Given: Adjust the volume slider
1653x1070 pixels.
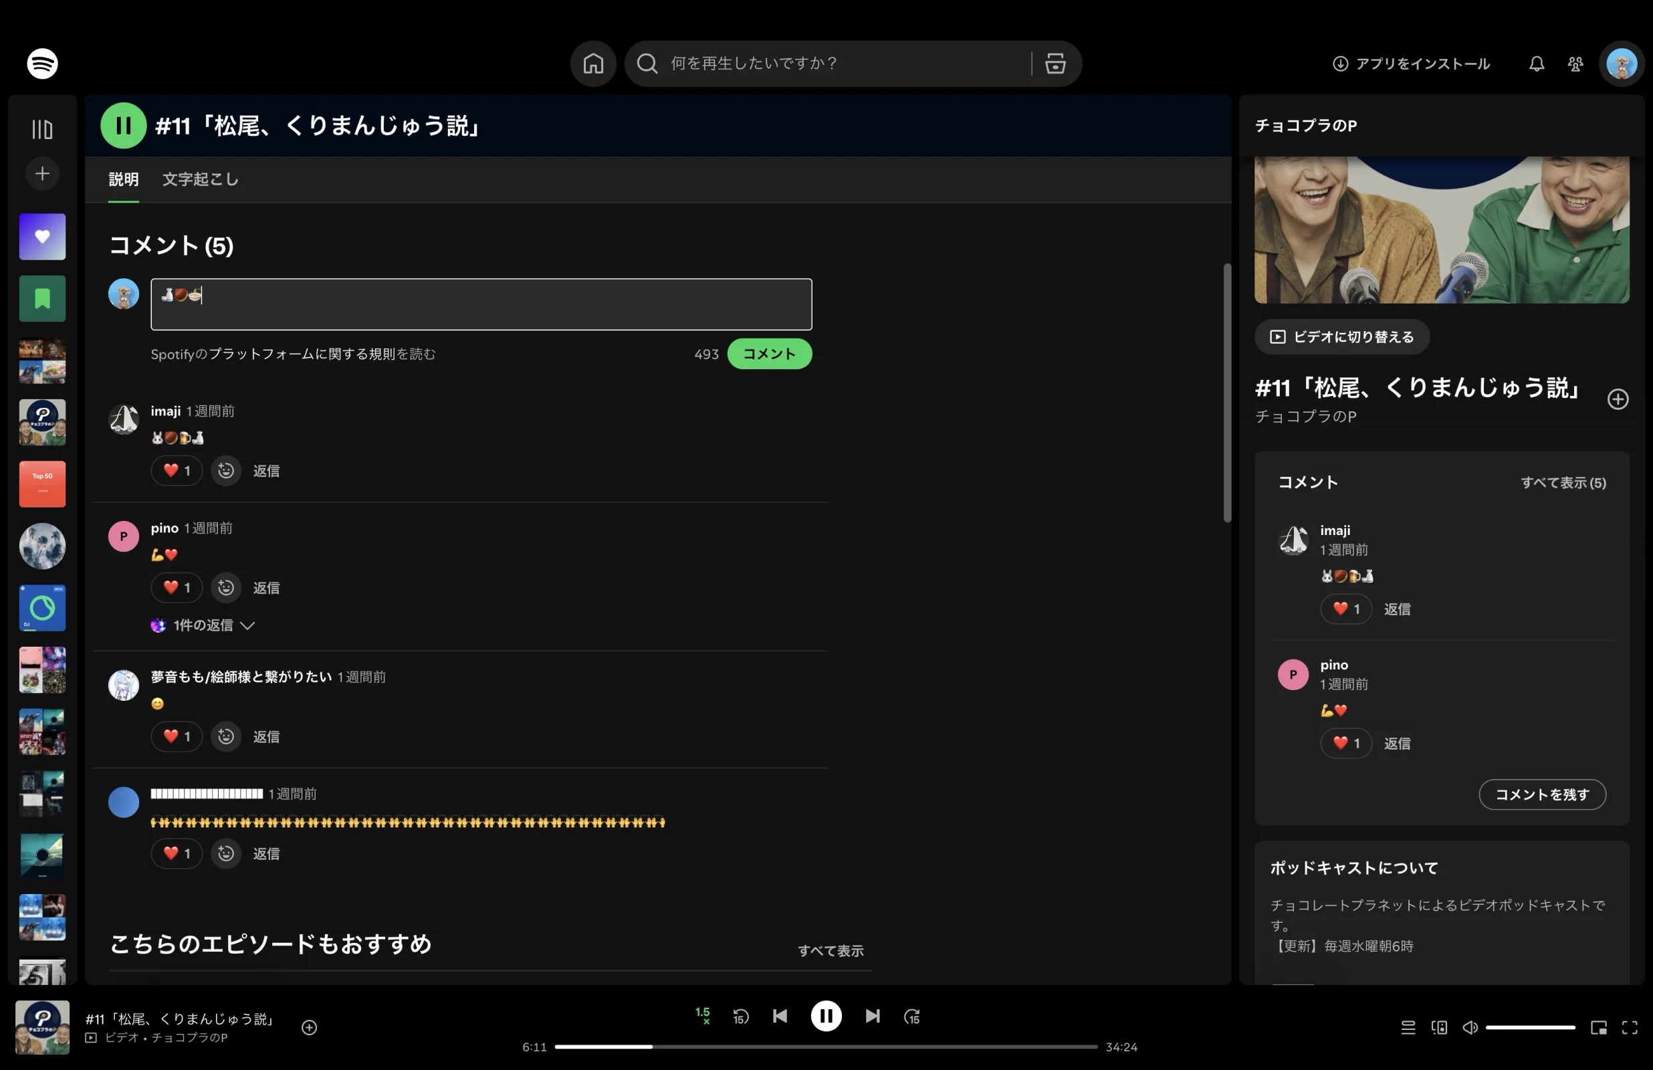Looking at the screenshot, I should pyautogui.click(x=1530, y=1027).
